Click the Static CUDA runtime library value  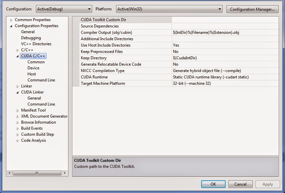(x=211, y=77)
